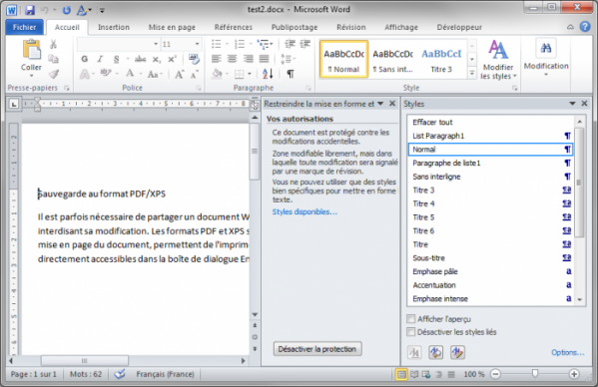Open the Fichier menu tab
Image resolution: width=598 pixels, height=387 pixels.
tap(24, 27)
